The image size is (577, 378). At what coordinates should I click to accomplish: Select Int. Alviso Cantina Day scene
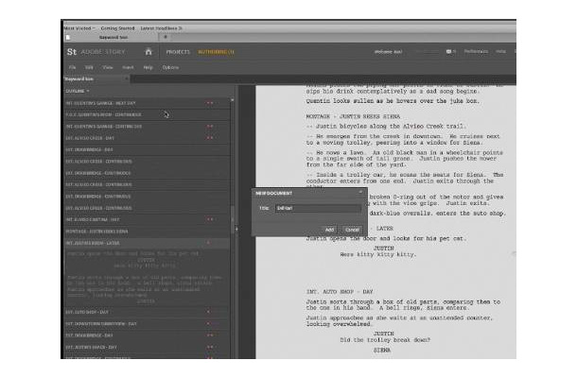[148, 219]
